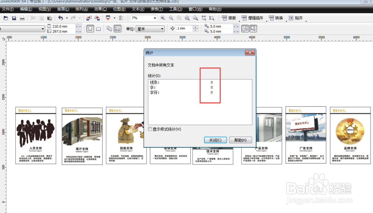Viewport: 373px width, 213px height.
Task: Expand the application launcher dropdown arrow
Action: [115, 18]
